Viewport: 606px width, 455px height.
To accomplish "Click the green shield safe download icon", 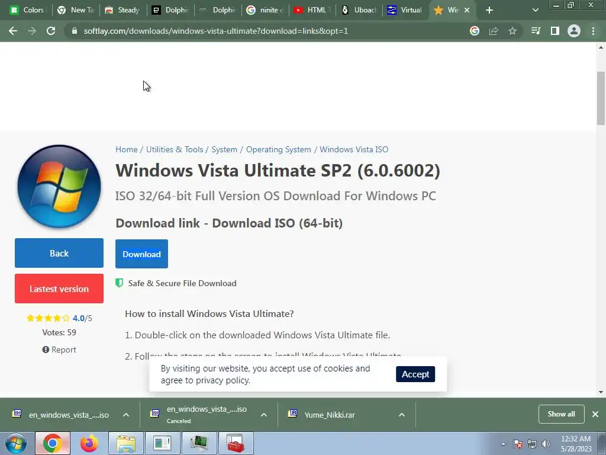I will (120, 283).
